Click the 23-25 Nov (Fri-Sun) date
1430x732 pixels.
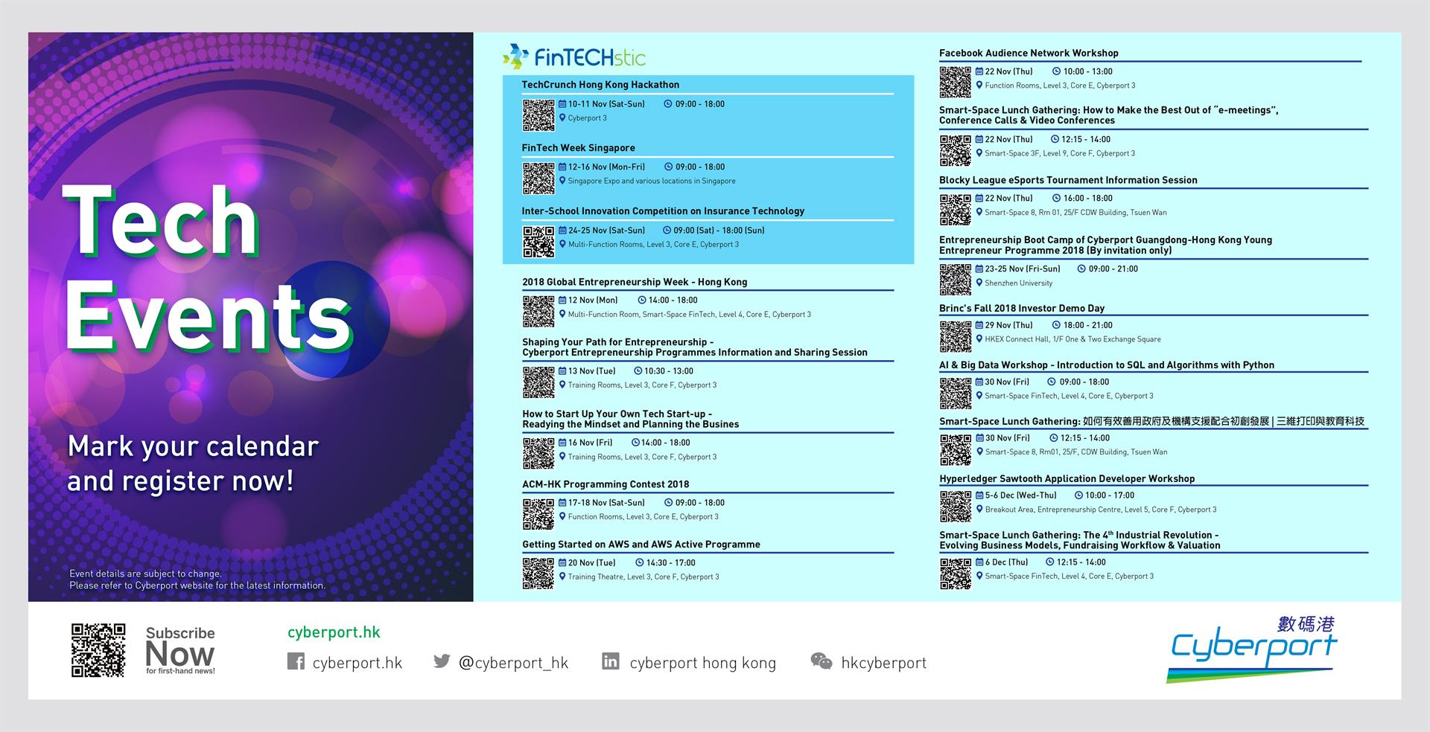[1022, 269]
